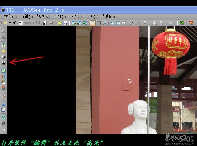Choose the dotted noise tool

(x=3, y=110)
